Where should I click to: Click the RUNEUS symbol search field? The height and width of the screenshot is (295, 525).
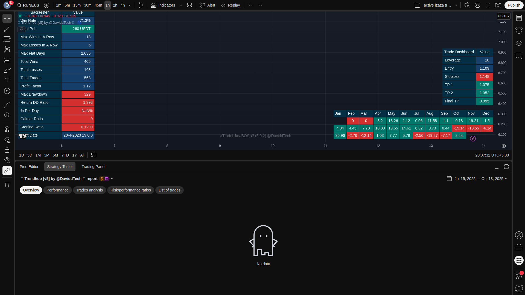[28, 5]
